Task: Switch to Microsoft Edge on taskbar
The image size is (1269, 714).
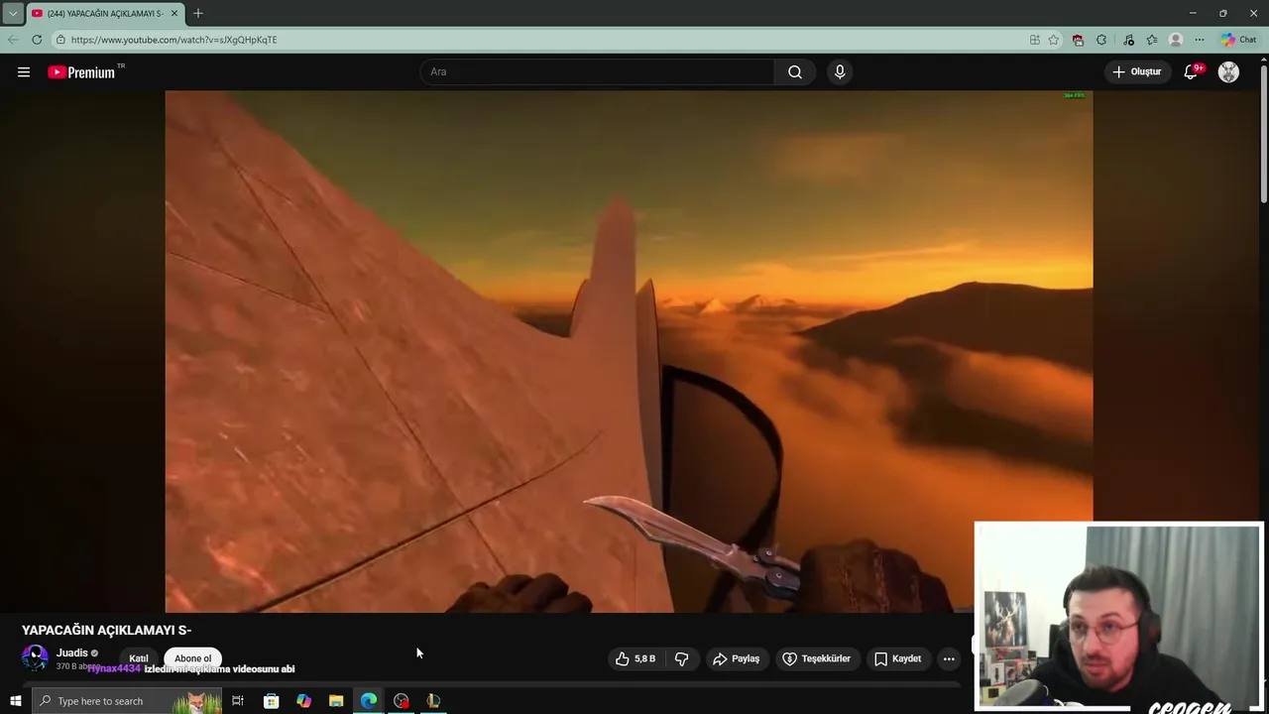Action: click(369, 701)
